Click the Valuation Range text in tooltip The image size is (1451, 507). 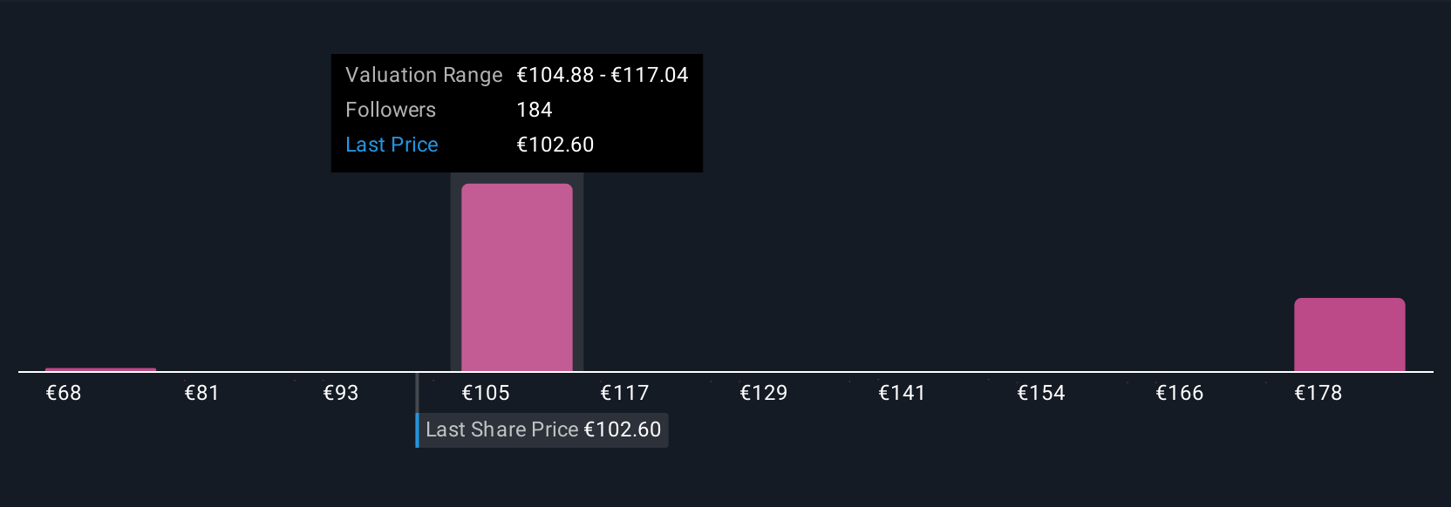424,75
